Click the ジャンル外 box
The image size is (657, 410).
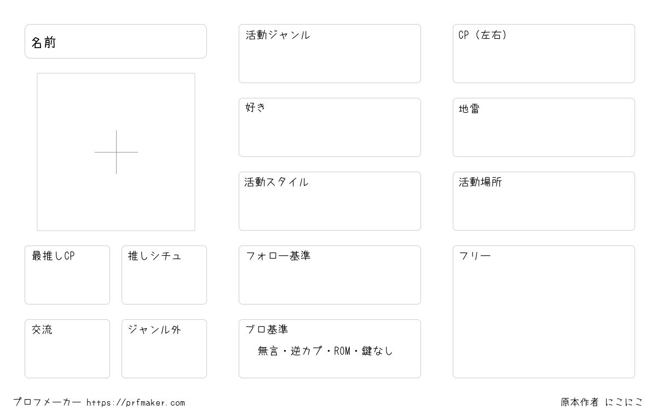click(164, 349)
